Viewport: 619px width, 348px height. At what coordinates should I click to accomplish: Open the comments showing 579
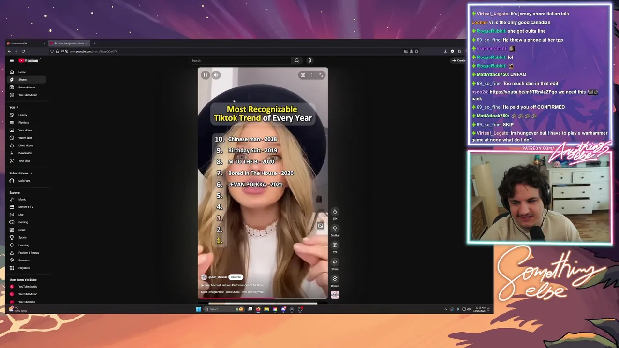pos(335,245)
